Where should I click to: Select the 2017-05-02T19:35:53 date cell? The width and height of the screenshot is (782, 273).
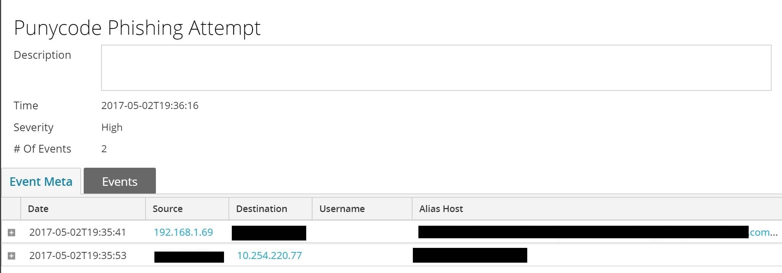(x=78, y=256)
